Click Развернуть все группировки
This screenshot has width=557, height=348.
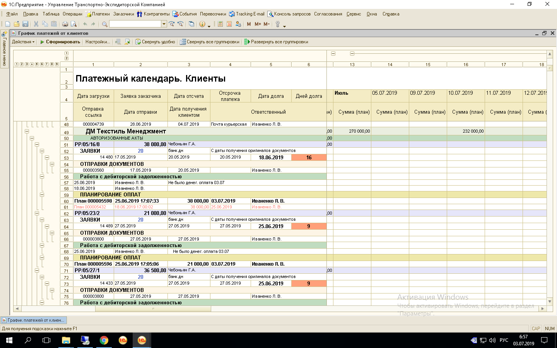tap(276, 42)
